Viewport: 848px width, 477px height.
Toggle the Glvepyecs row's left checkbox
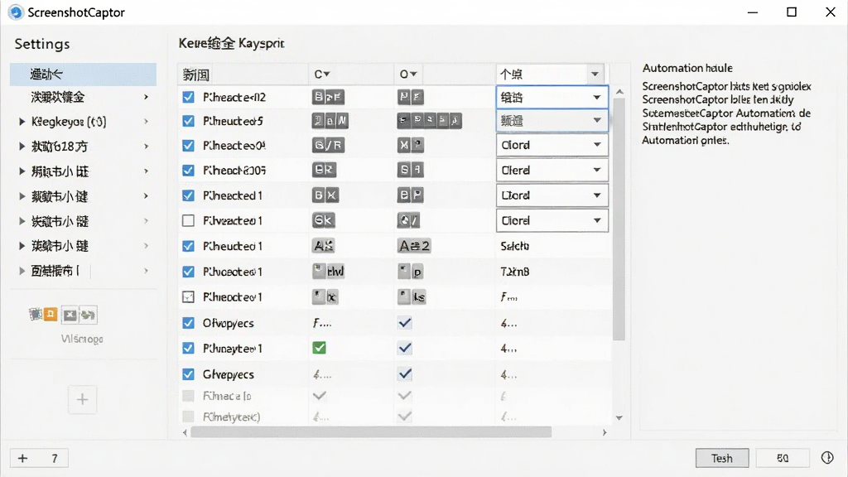click(188, 373)
